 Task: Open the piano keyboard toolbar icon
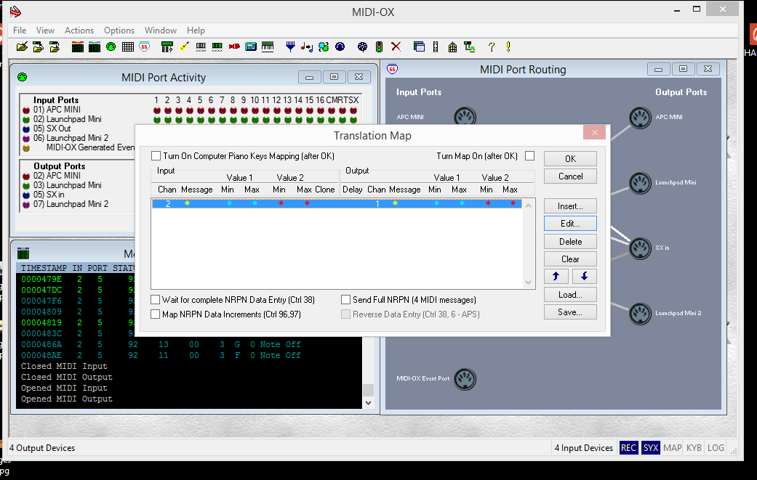[x=268, y=46]
